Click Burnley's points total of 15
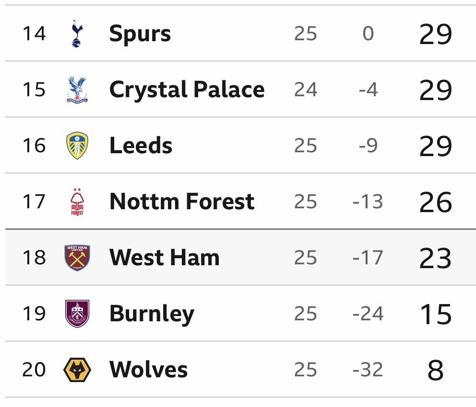The width and height of the screenshot is (476, 407). [435, 314]
